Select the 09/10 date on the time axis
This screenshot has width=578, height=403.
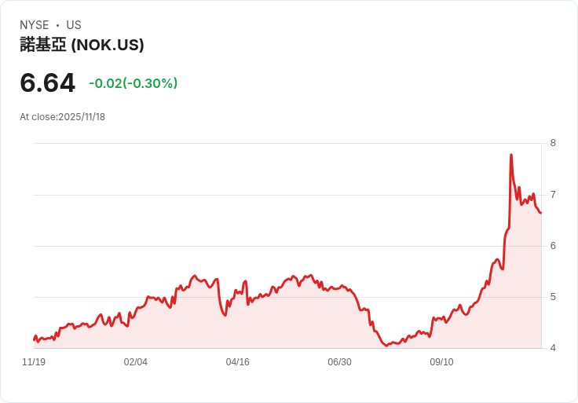point(441,362)
